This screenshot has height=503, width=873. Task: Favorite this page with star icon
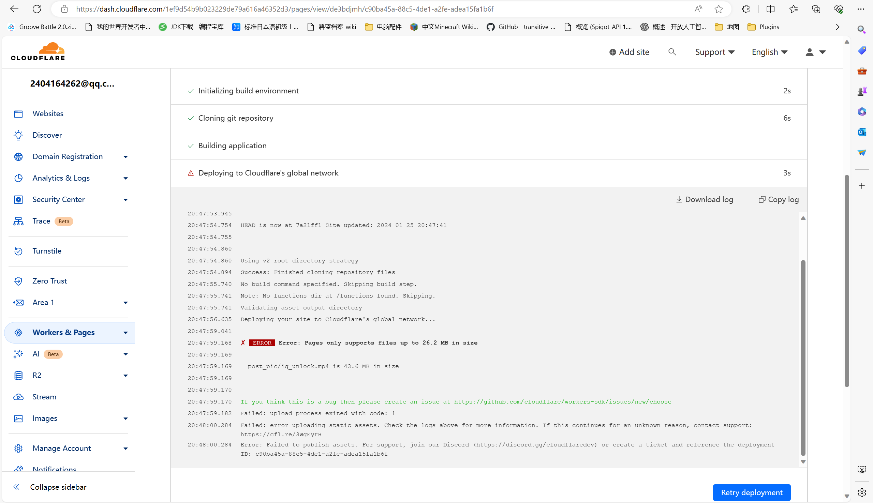click(x=719, y=9)
